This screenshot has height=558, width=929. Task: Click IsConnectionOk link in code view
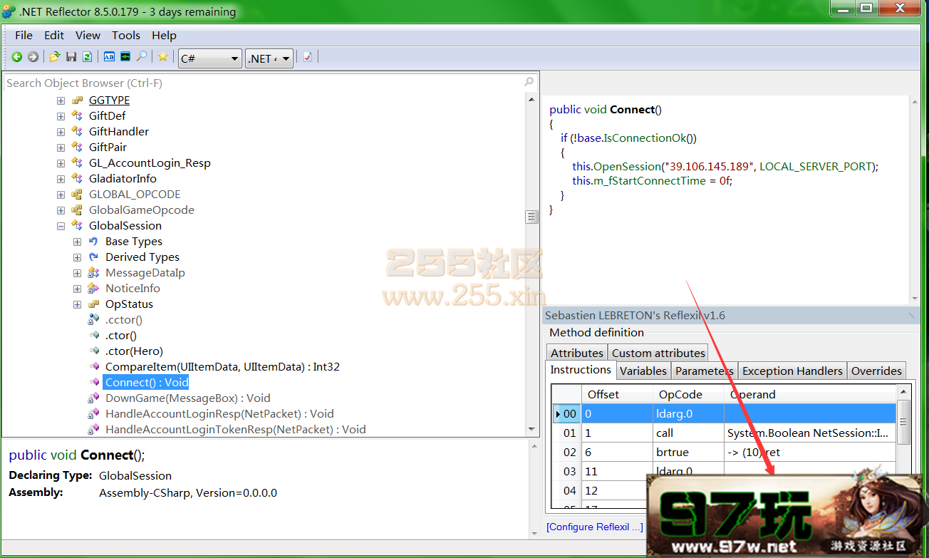click(x=646, y=138)
